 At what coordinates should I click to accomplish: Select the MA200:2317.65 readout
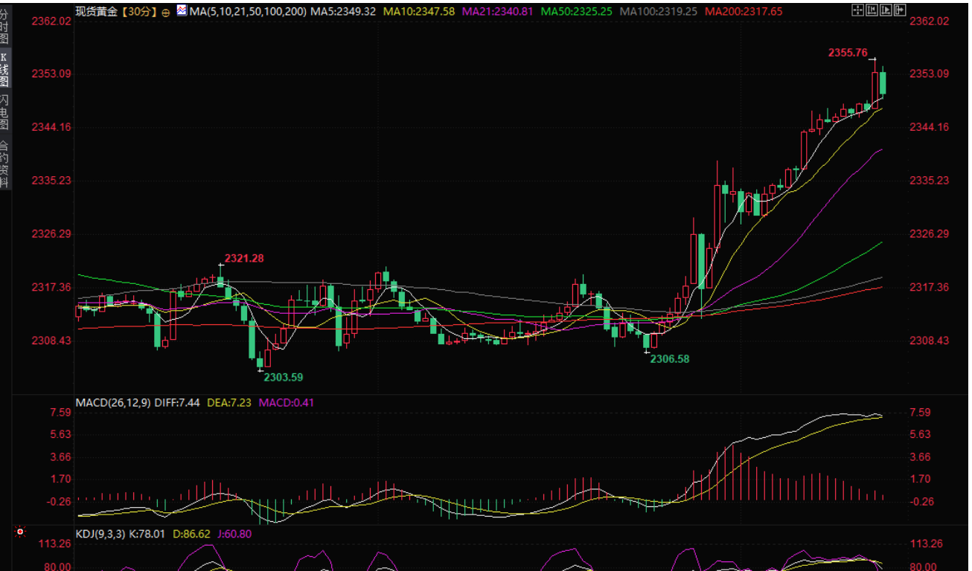point(744,12)
